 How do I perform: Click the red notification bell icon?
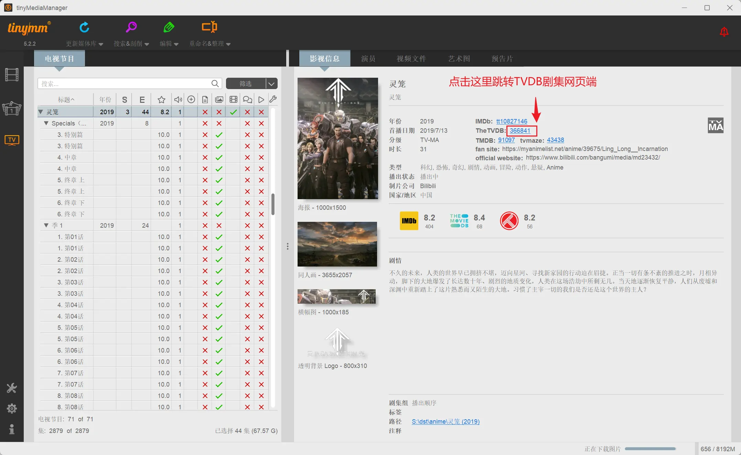pos(724,32)
